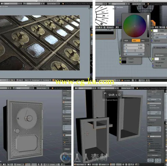Click the Lens field in lesson01 window
This screenshot has height=166, width=167.
click(154, 99)
